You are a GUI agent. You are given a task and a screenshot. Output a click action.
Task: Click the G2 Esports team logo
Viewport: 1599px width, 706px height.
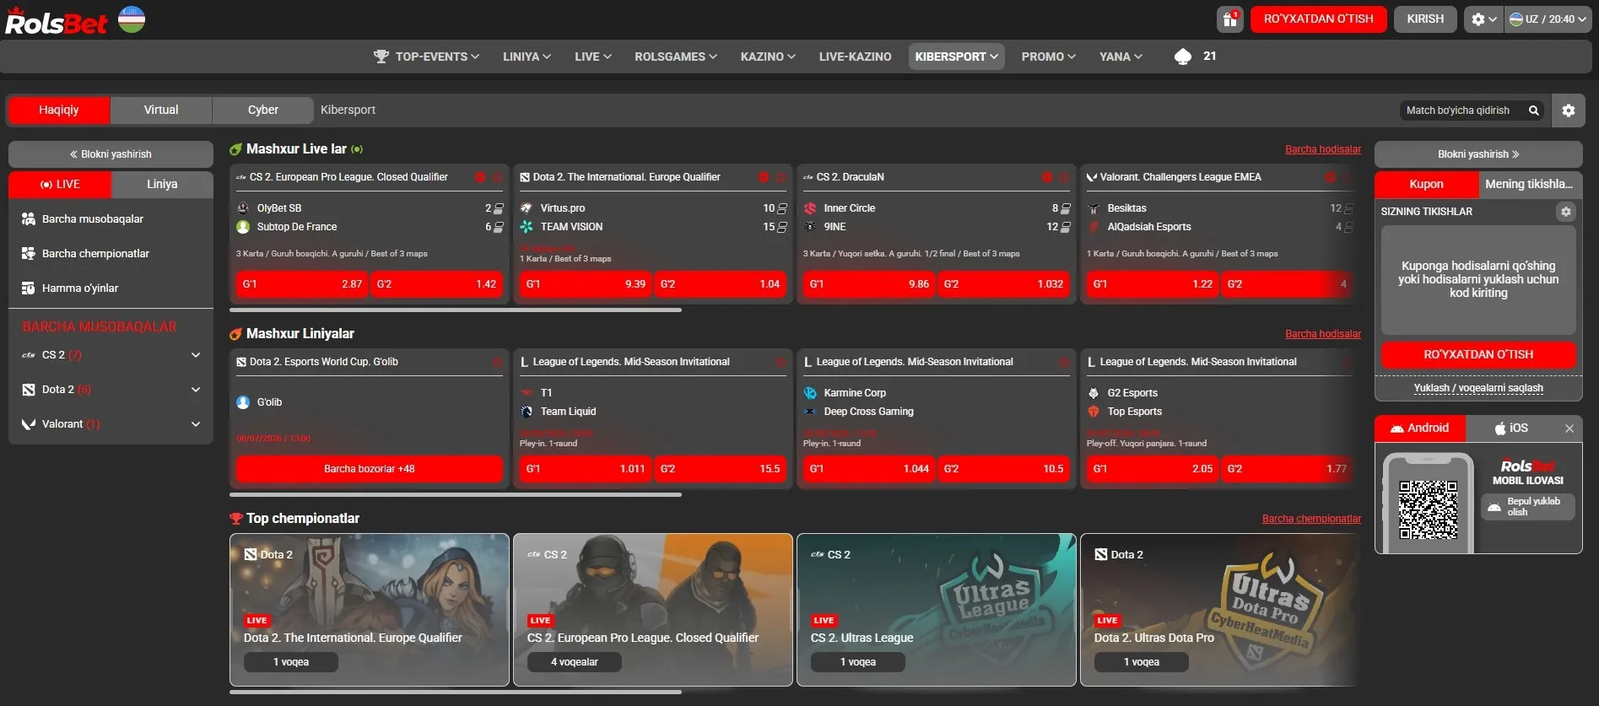click(1094, 393)
